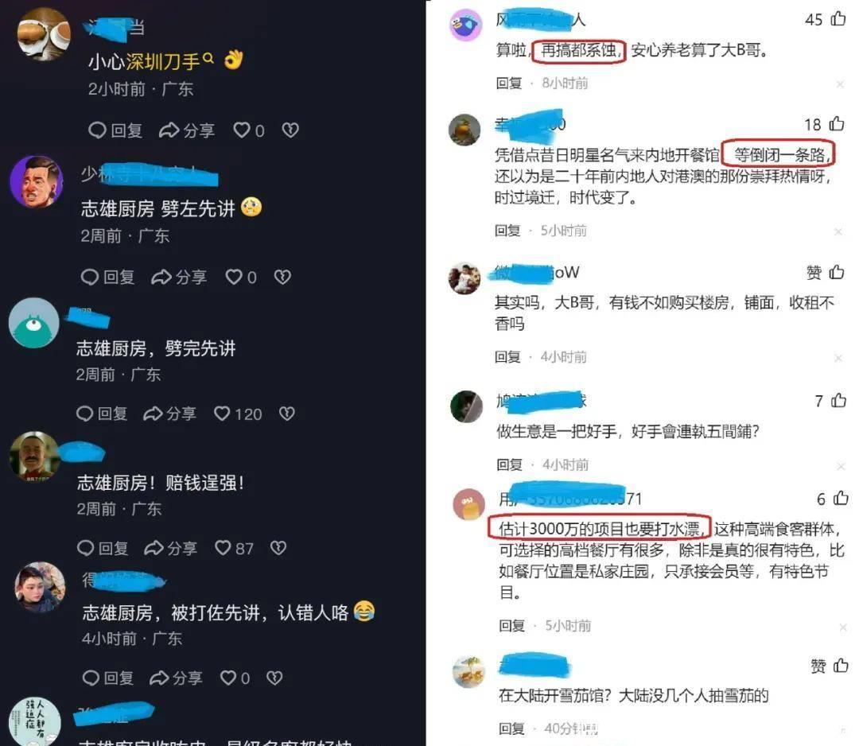Share the '被打佐先讲' comment from 4小时前
This screenshot has height=746, width=859.
159,678
